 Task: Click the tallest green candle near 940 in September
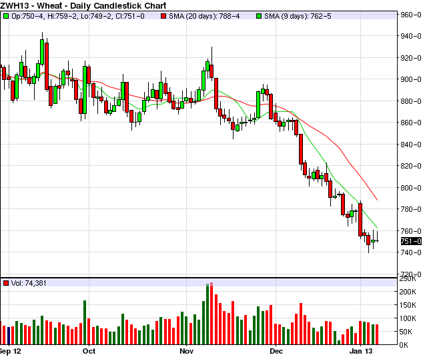point(42,52)
